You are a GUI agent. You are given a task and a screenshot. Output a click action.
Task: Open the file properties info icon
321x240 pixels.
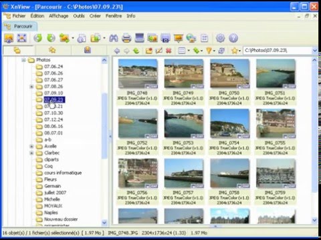click(x=82, y=38)
